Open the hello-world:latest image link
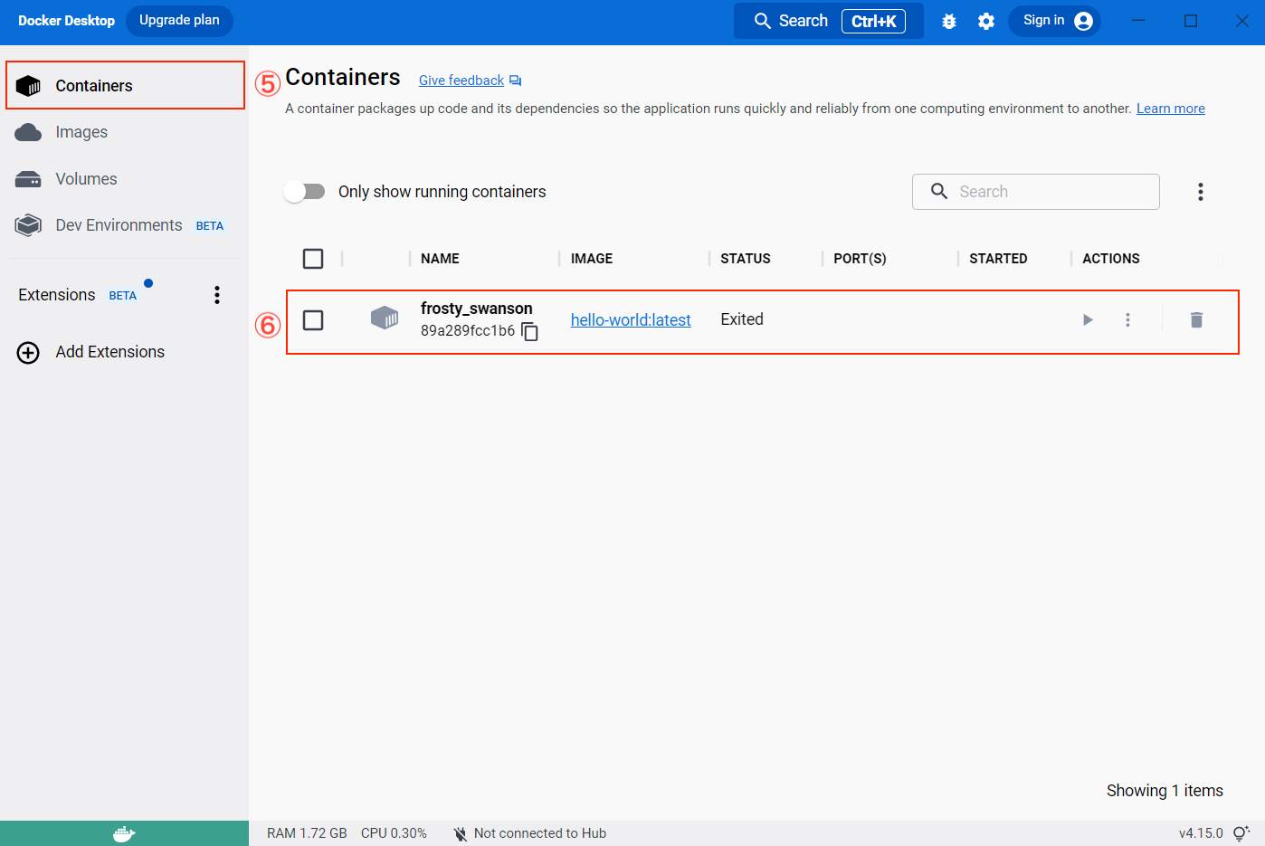The image size is (1265, 846). tap(631, 319)
